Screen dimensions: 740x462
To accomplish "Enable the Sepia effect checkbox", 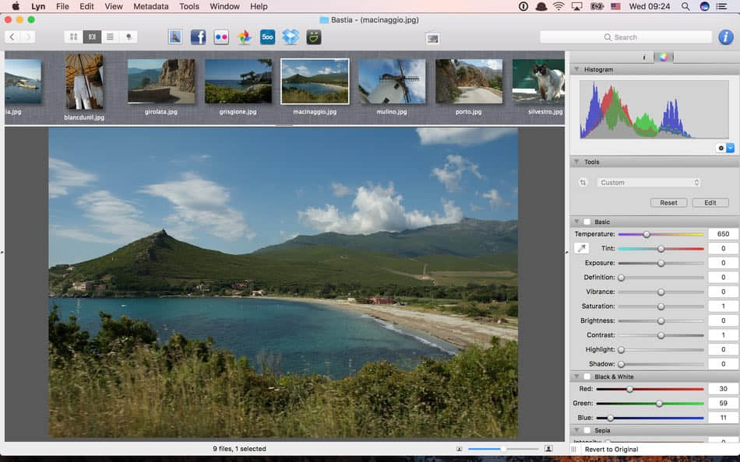I will (587, 430).
